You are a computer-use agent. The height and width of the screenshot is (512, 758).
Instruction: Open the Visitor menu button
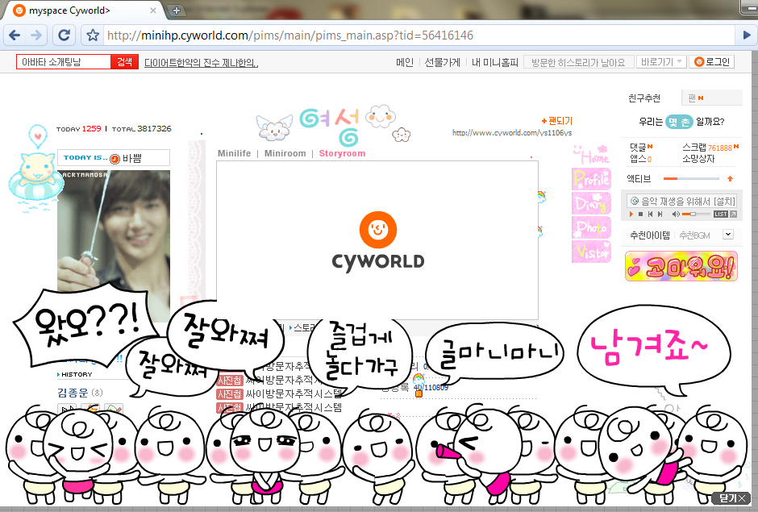(x=591, y=252)
